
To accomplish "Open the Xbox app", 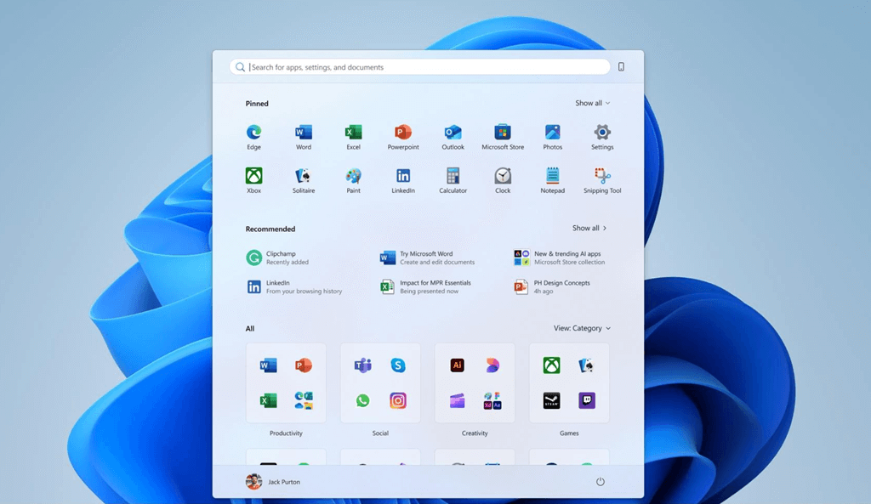I will (x=253, y=177).
